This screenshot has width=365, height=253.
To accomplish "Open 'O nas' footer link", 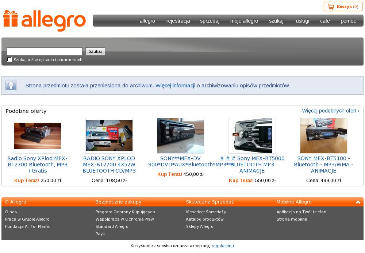I will (11, 212).
